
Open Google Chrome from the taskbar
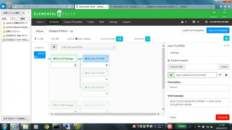(x=47, y=127)
